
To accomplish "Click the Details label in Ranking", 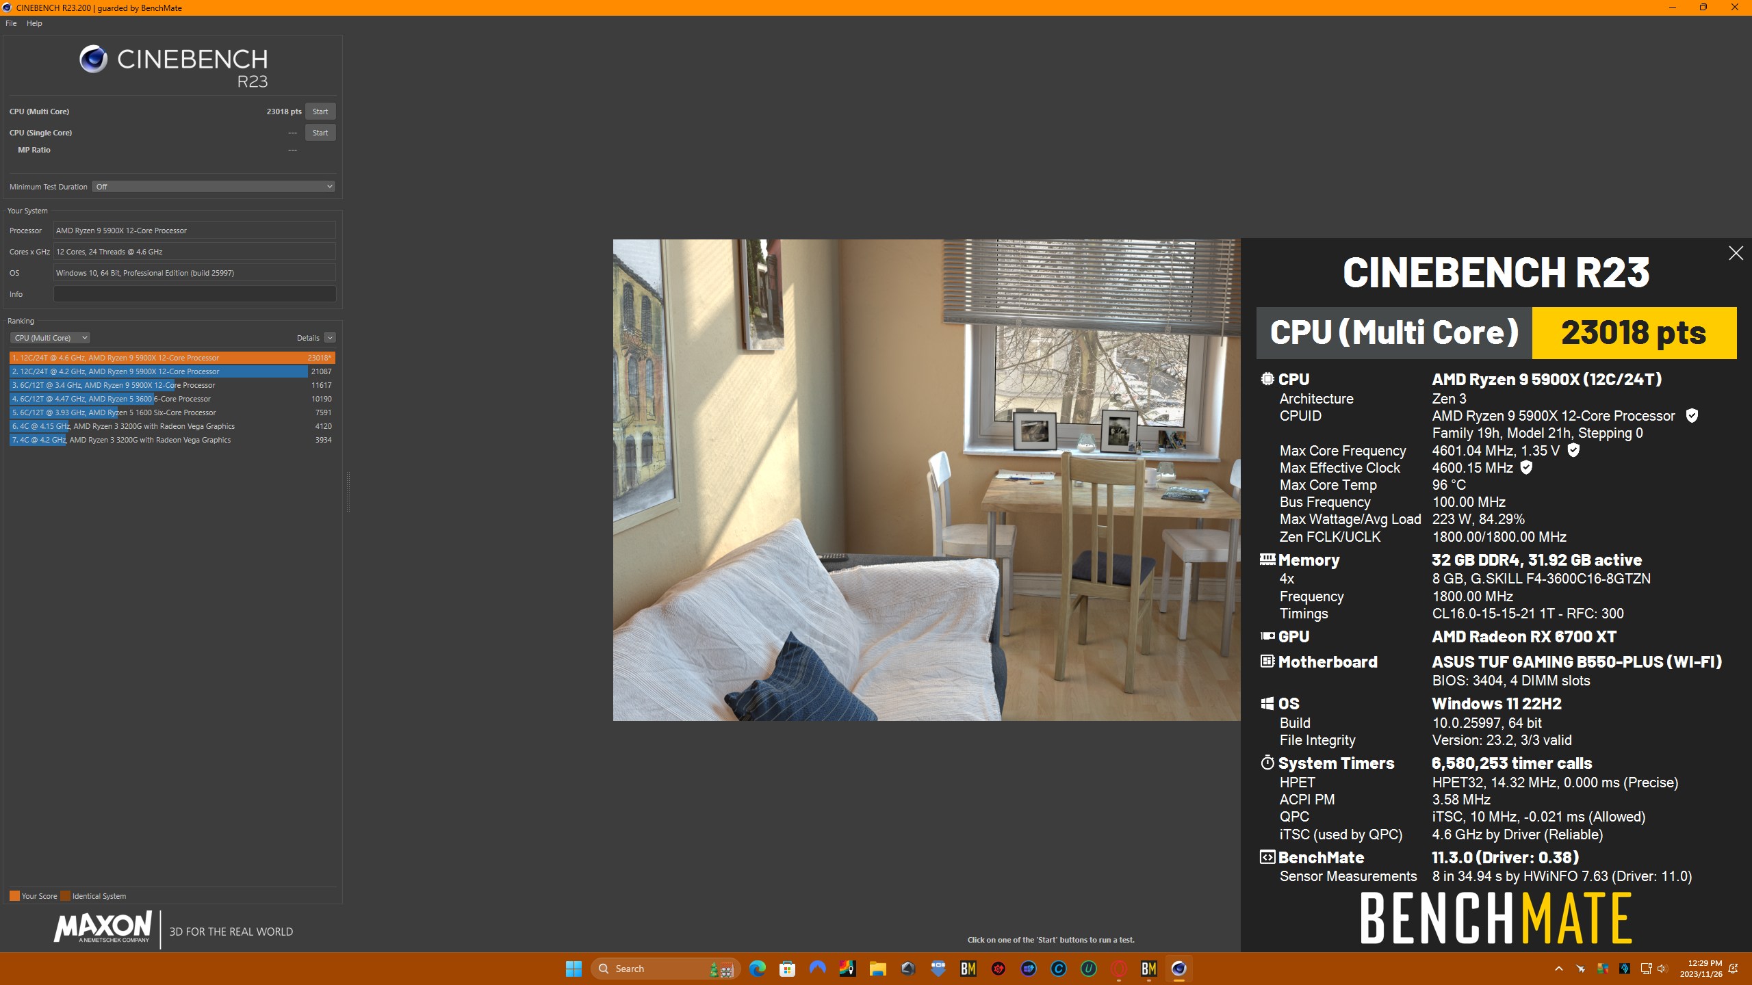I will click(308, 338).
